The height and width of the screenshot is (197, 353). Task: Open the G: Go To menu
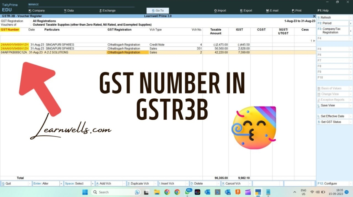[x=158, y=11]
